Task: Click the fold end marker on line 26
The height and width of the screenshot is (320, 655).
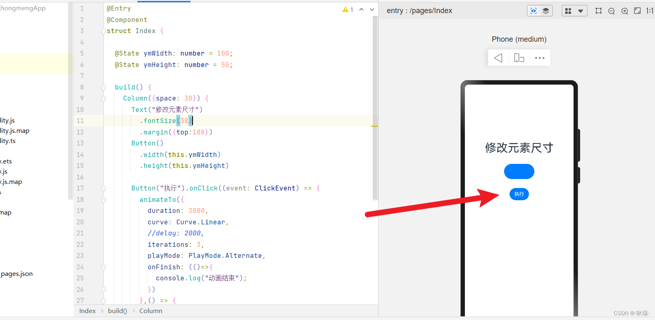Action: [103, 290]
